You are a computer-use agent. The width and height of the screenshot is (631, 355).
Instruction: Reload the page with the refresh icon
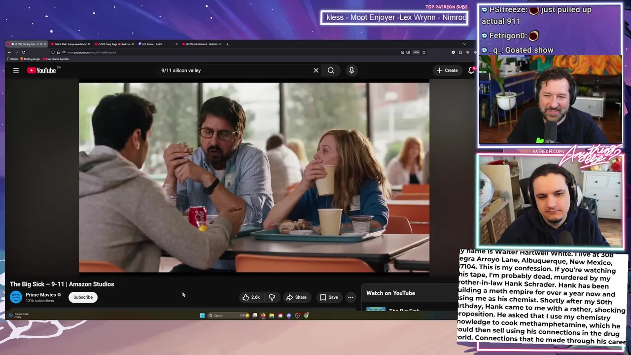coord(23,52)
